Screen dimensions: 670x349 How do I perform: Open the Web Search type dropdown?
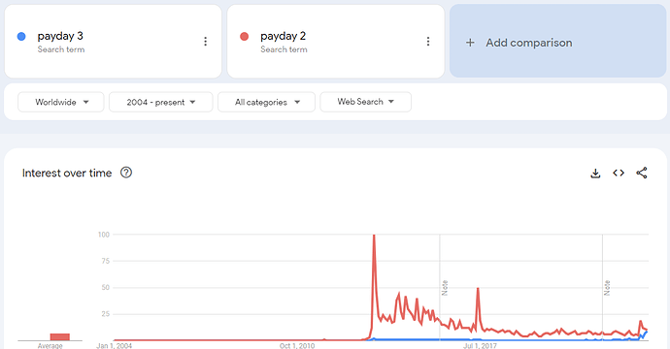365,102
